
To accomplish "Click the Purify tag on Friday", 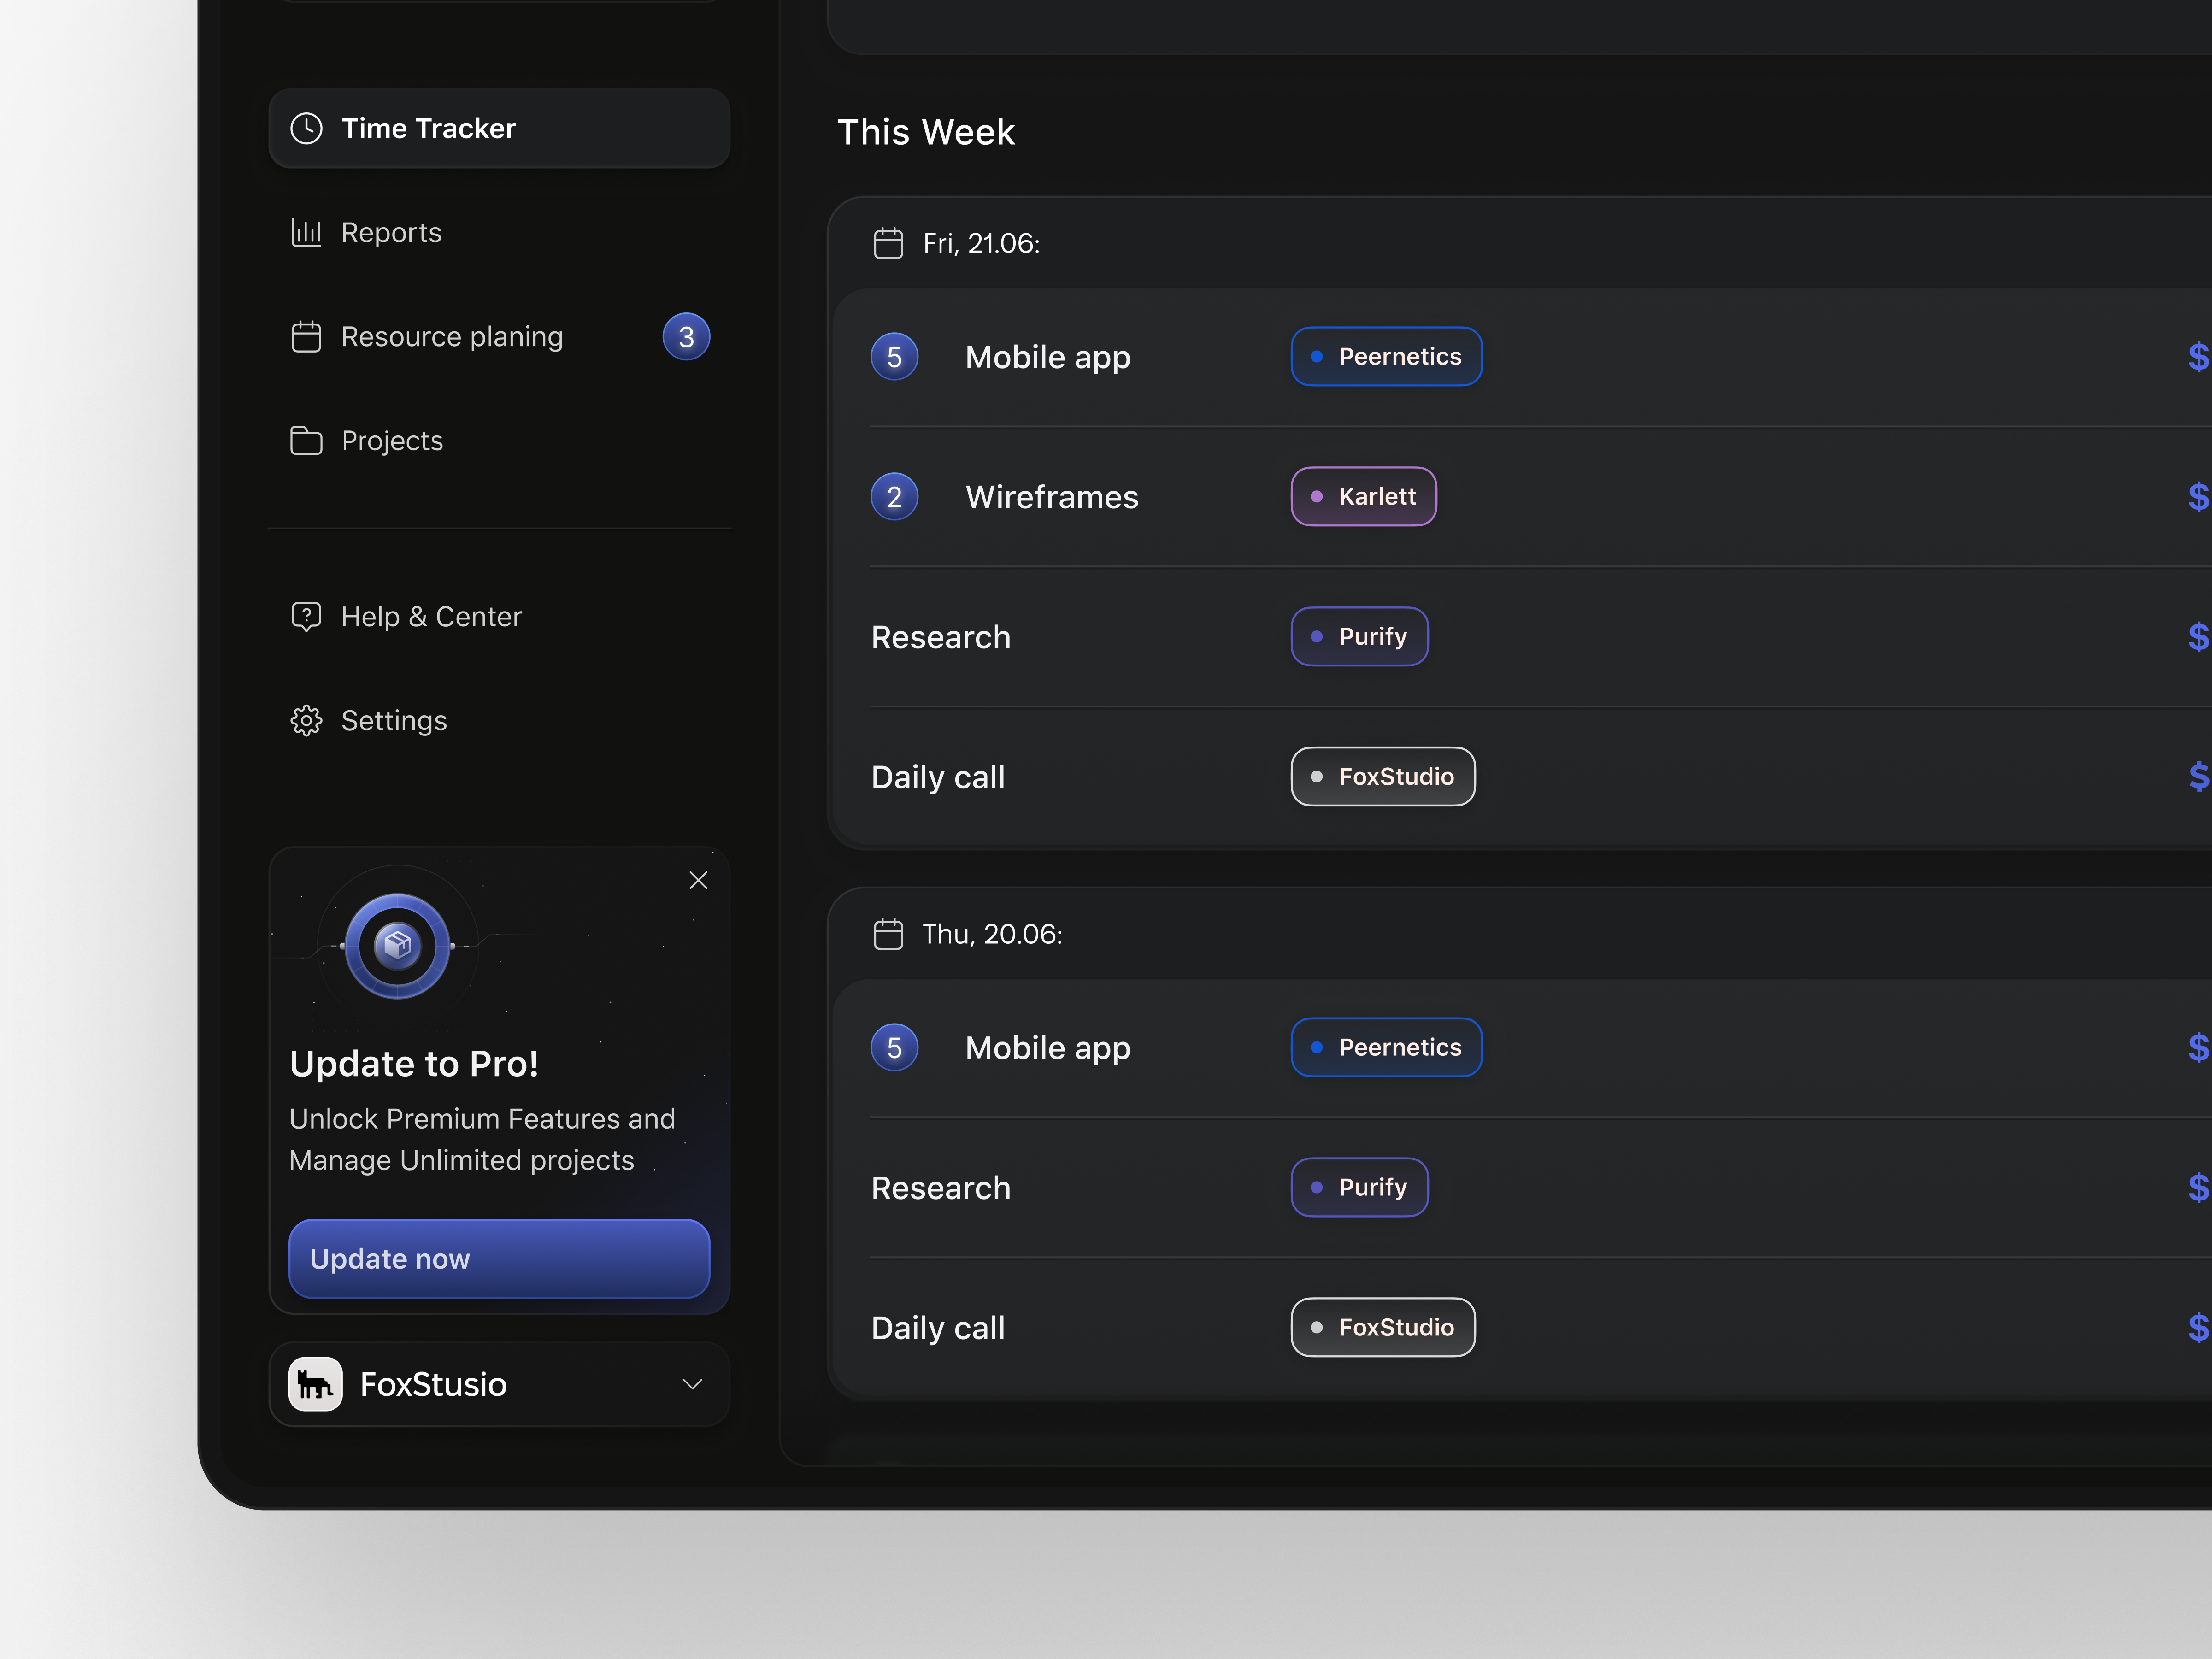I will 1359,636.
